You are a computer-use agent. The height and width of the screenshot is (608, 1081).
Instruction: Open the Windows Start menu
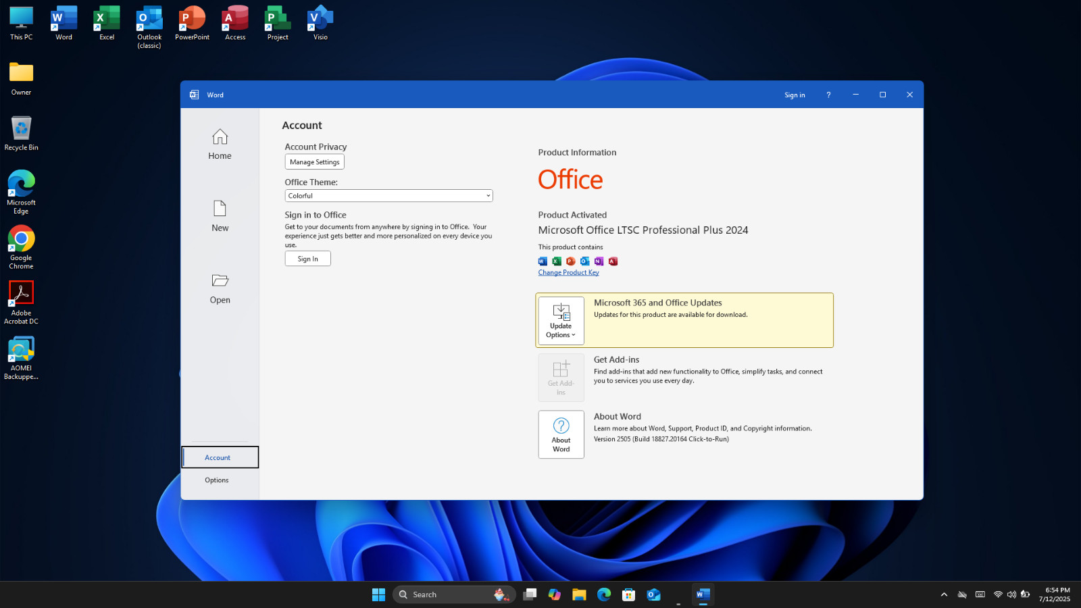point(378,594)
